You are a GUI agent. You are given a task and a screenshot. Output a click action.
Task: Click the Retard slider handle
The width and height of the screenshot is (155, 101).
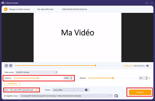tap(113, 78)
